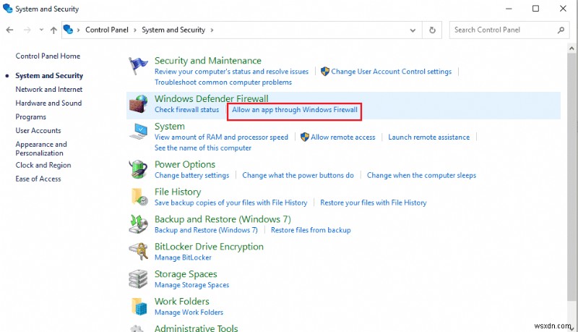
Task: Expand the address bar history dropdown
Action: click(x=414, y=30)
